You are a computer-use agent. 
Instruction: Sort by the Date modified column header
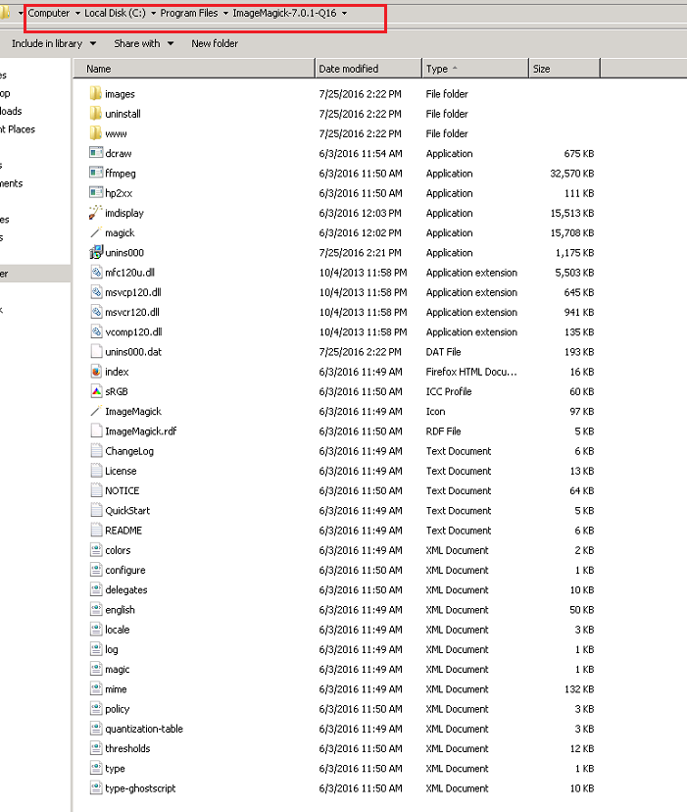[x=368, y=69]
